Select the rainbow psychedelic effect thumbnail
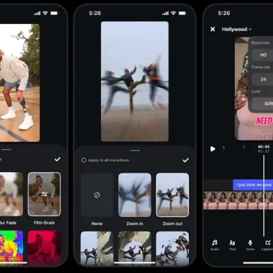The width and height of the screenshot is (273, 273). tap(12, 248)
